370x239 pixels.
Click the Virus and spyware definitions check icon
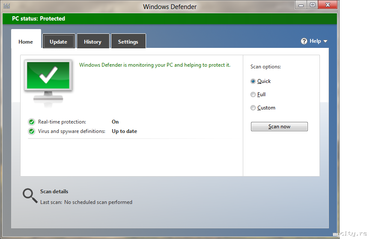pyautogui.click(x=31, y=131)
